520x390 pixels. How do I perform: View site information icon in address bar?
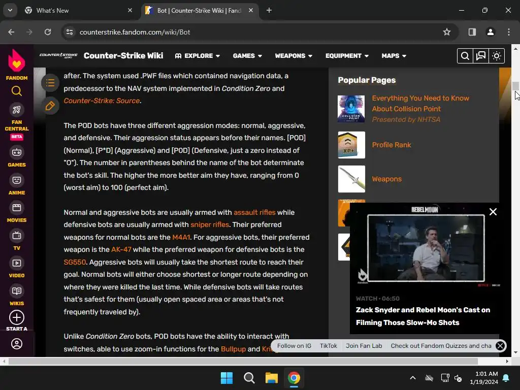click(70, 32)
